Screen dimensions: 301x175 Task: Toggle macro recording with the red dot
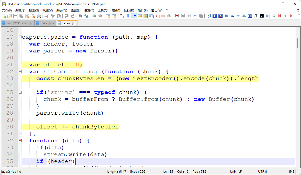coord(177,16)
